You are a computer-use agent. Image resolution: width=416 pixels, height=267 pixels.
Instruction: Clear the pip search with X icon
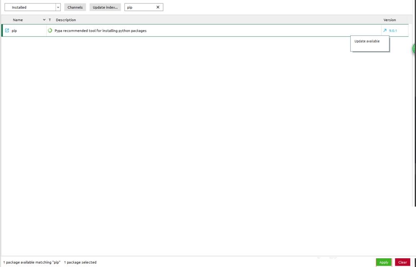click(158, 7)
